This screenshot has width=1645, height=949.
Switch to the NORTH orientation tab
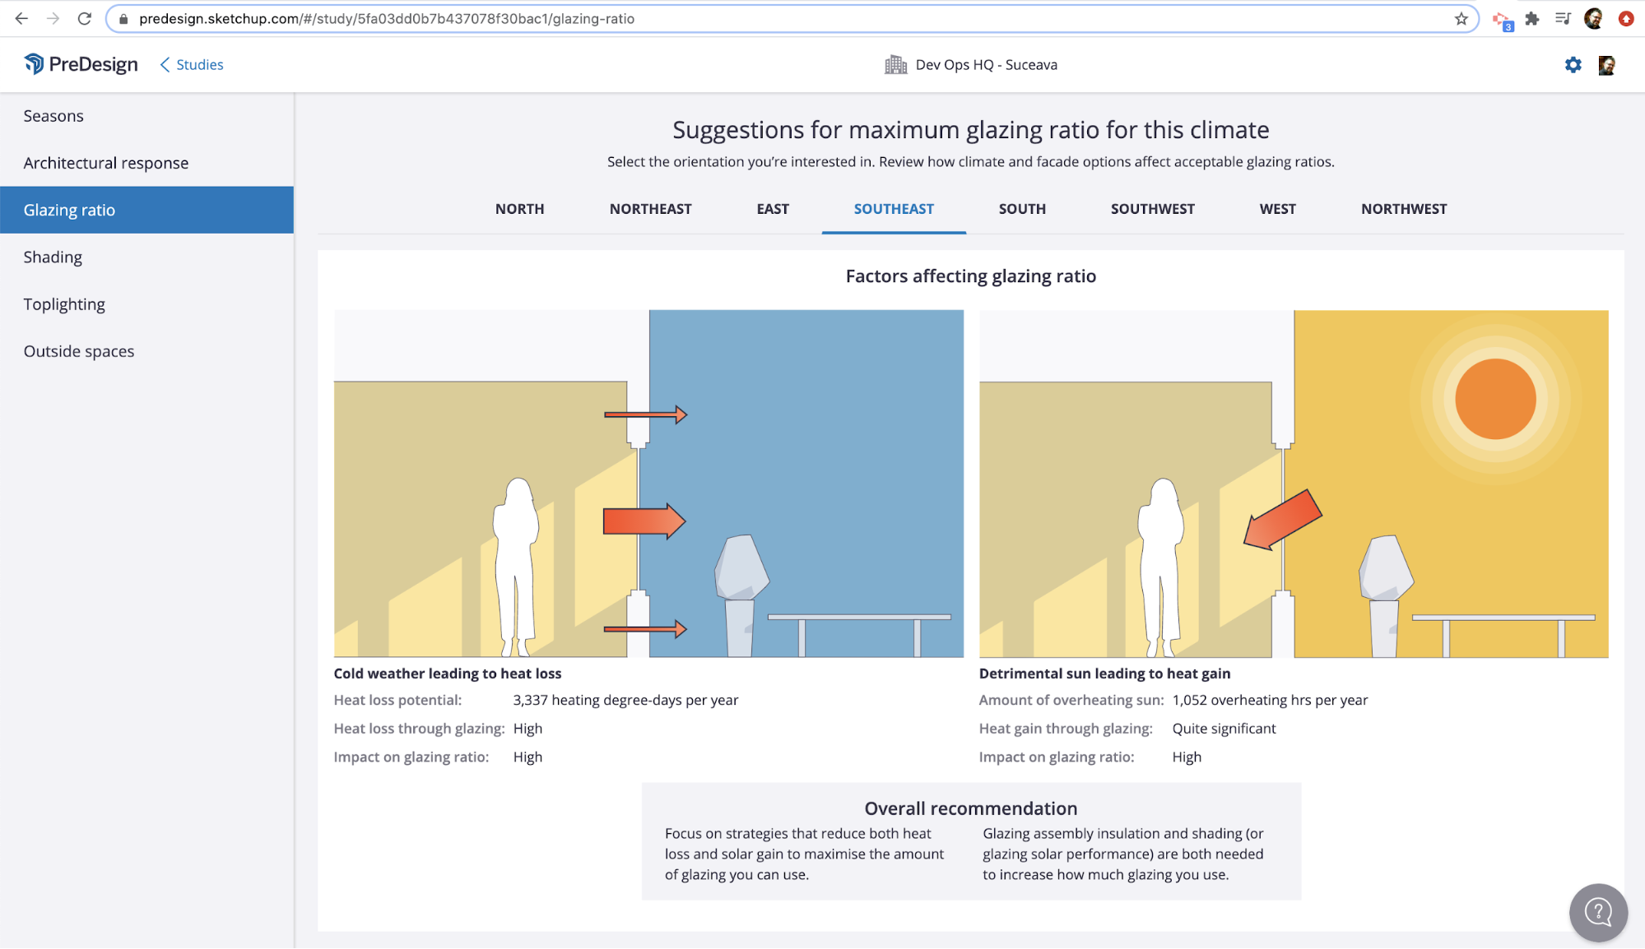519,209
